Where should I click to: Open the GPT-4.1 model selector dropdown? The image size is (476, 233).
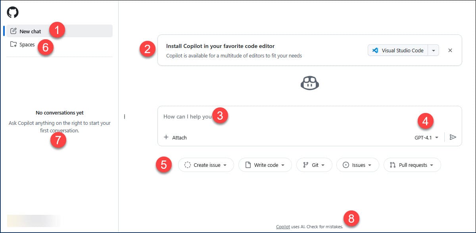pos(426,138)
